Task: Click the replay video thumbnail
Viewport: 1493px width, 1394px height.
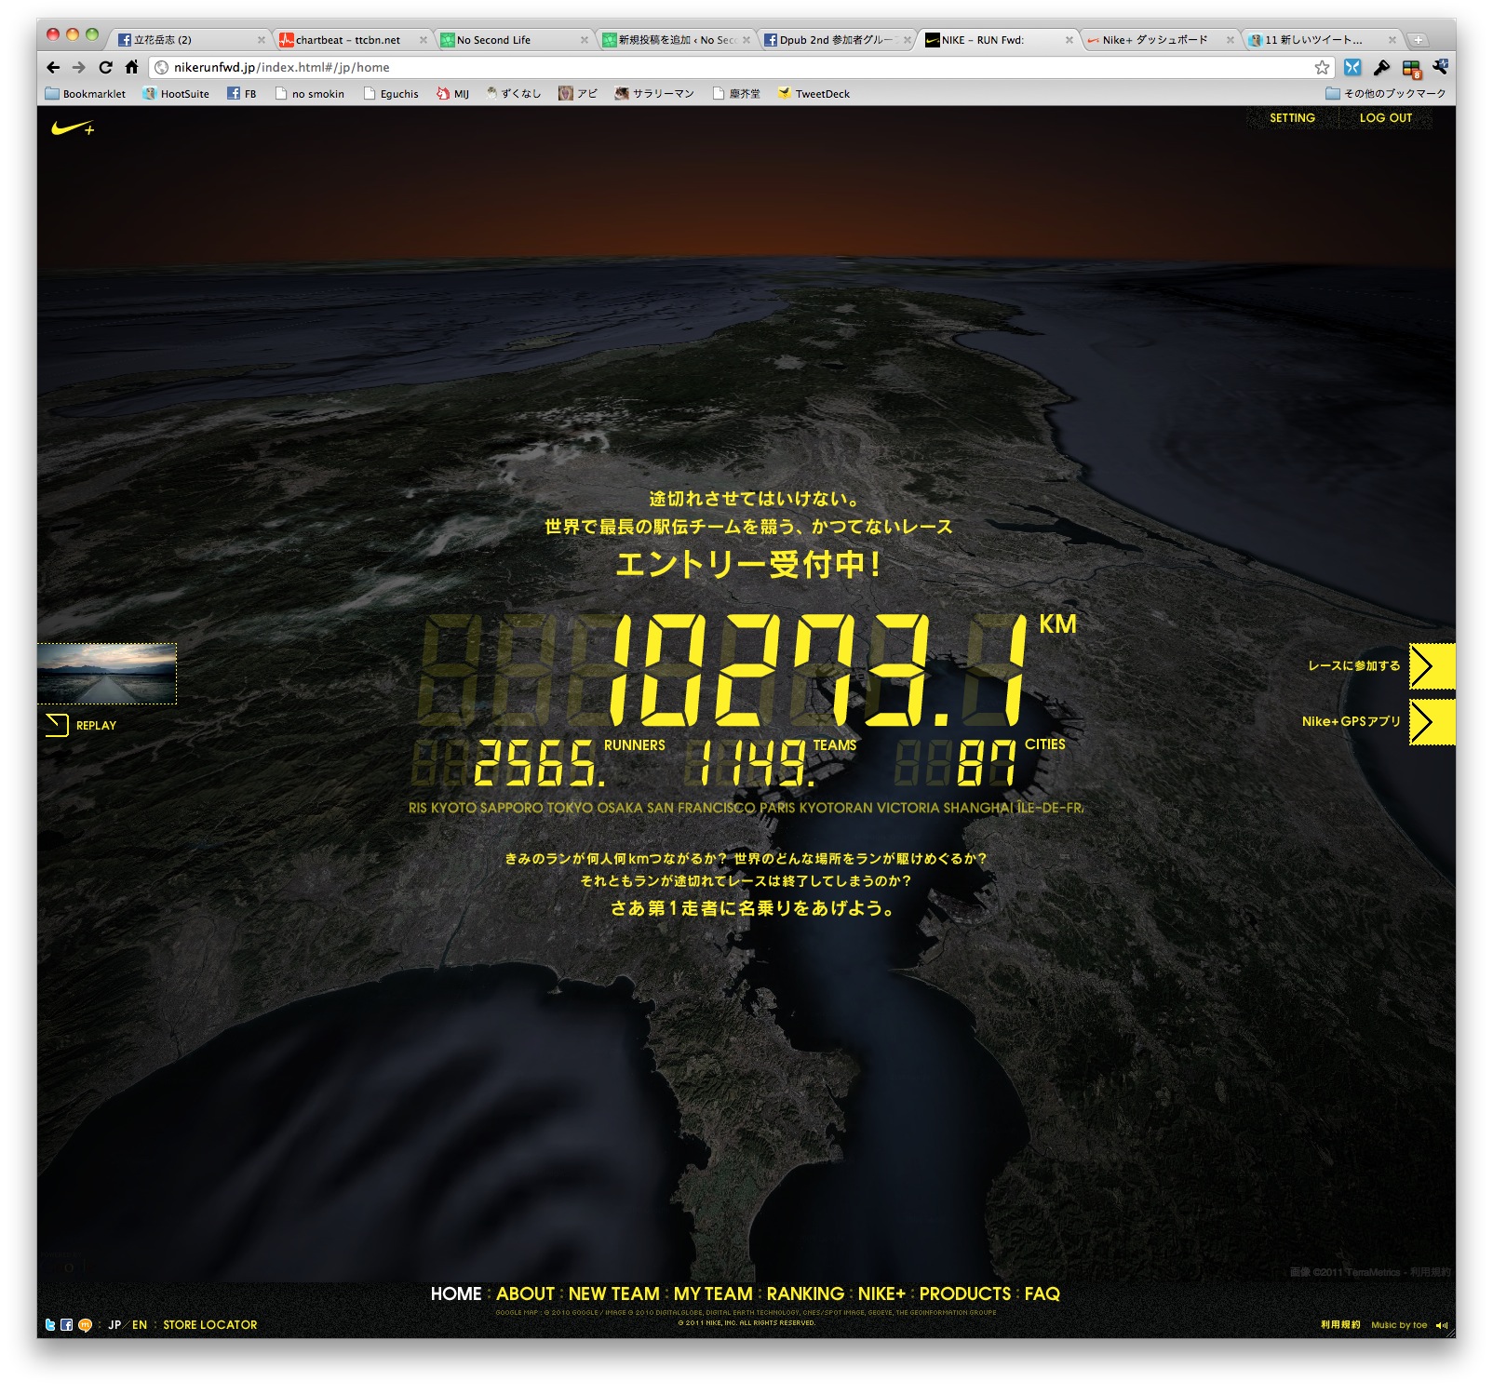Action: point(107,673)
